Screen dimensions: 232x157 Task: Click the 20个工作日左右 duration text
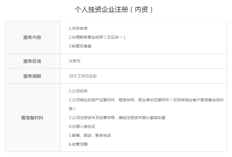pyautogui.click(x=83, y=76)
